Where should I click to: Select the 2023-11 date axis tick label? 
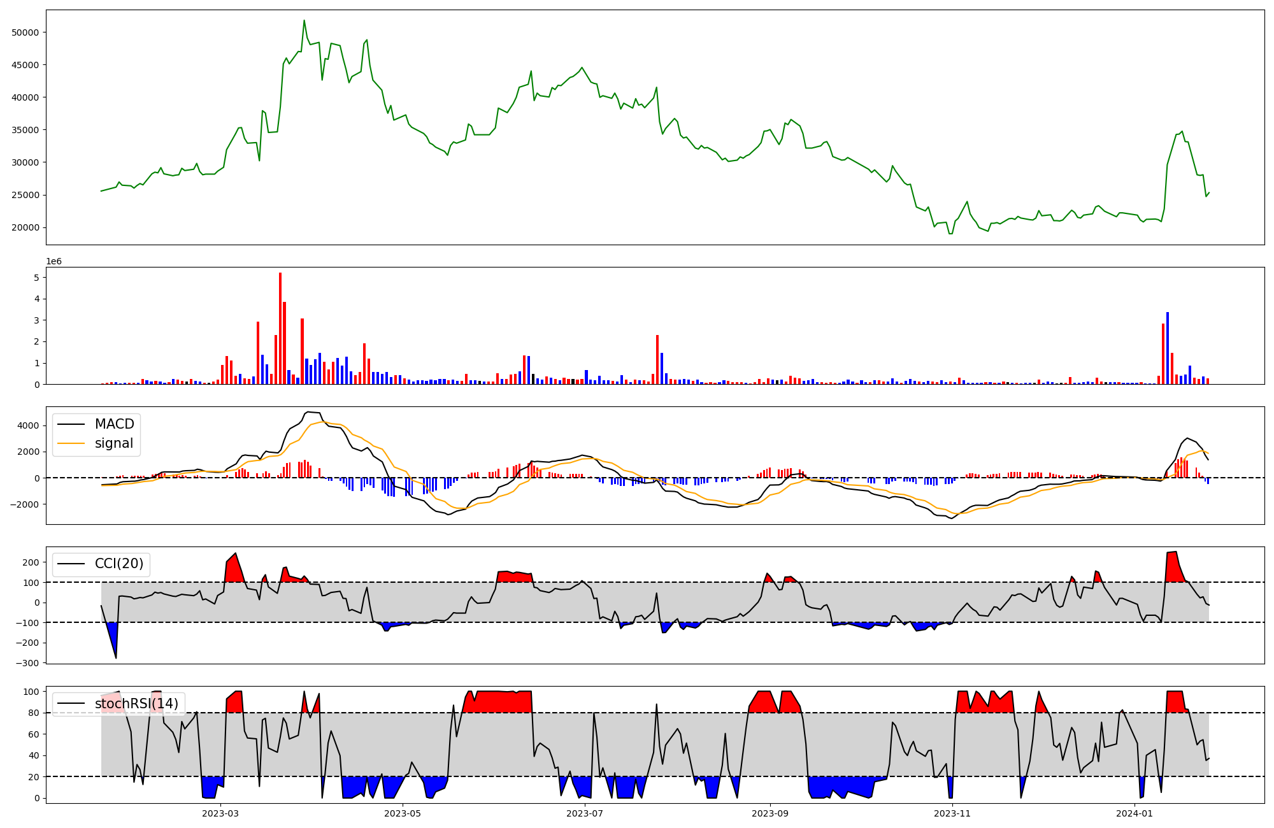click(952, 813)
